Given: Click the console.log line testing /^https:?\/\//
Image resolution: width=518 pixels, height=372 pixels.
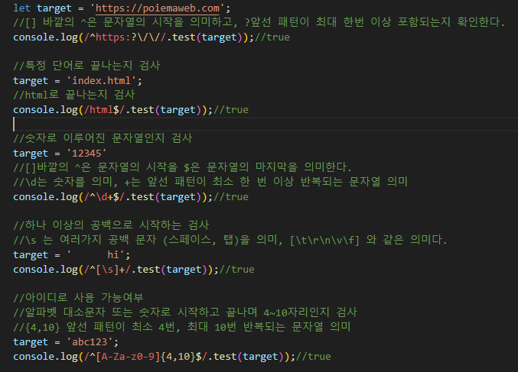Looking at the screenshot, I should pyautogui.click(x=151, y=37).
